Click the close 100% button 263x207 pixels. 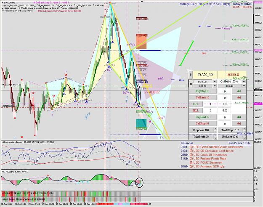tap(229, 81)
